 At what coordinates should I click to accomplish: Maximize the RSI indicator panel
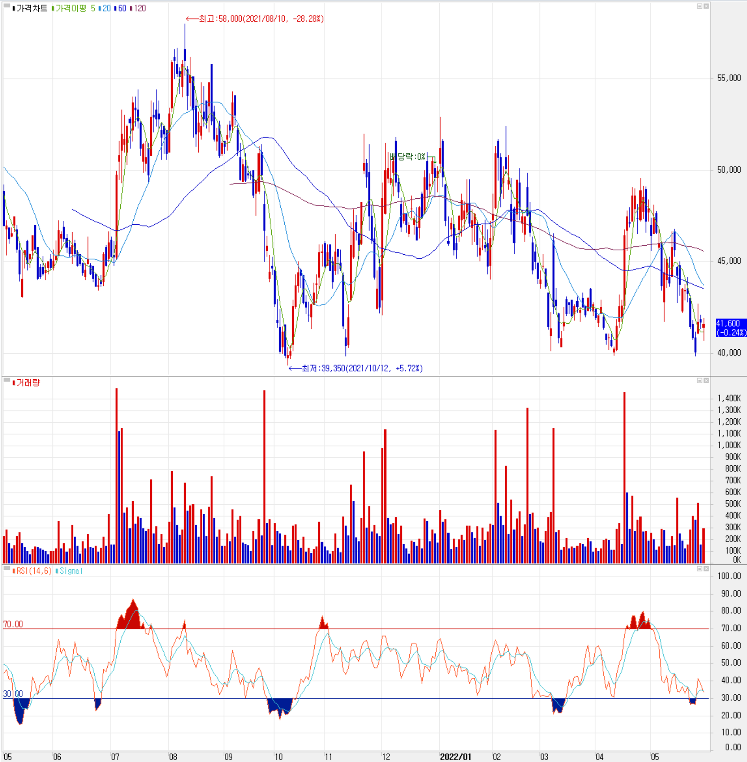[x=699, y=568]
